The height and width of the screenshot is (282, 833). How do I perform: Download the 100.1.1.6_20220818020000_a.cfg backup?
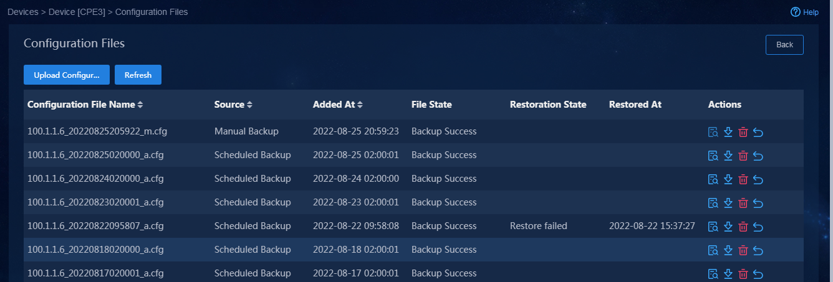coord(728,250)
